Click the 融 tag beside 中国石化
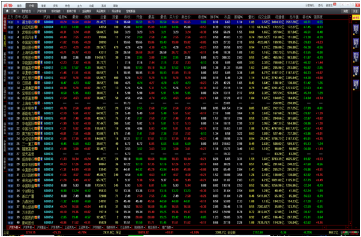361x237 pixels. 39,128
